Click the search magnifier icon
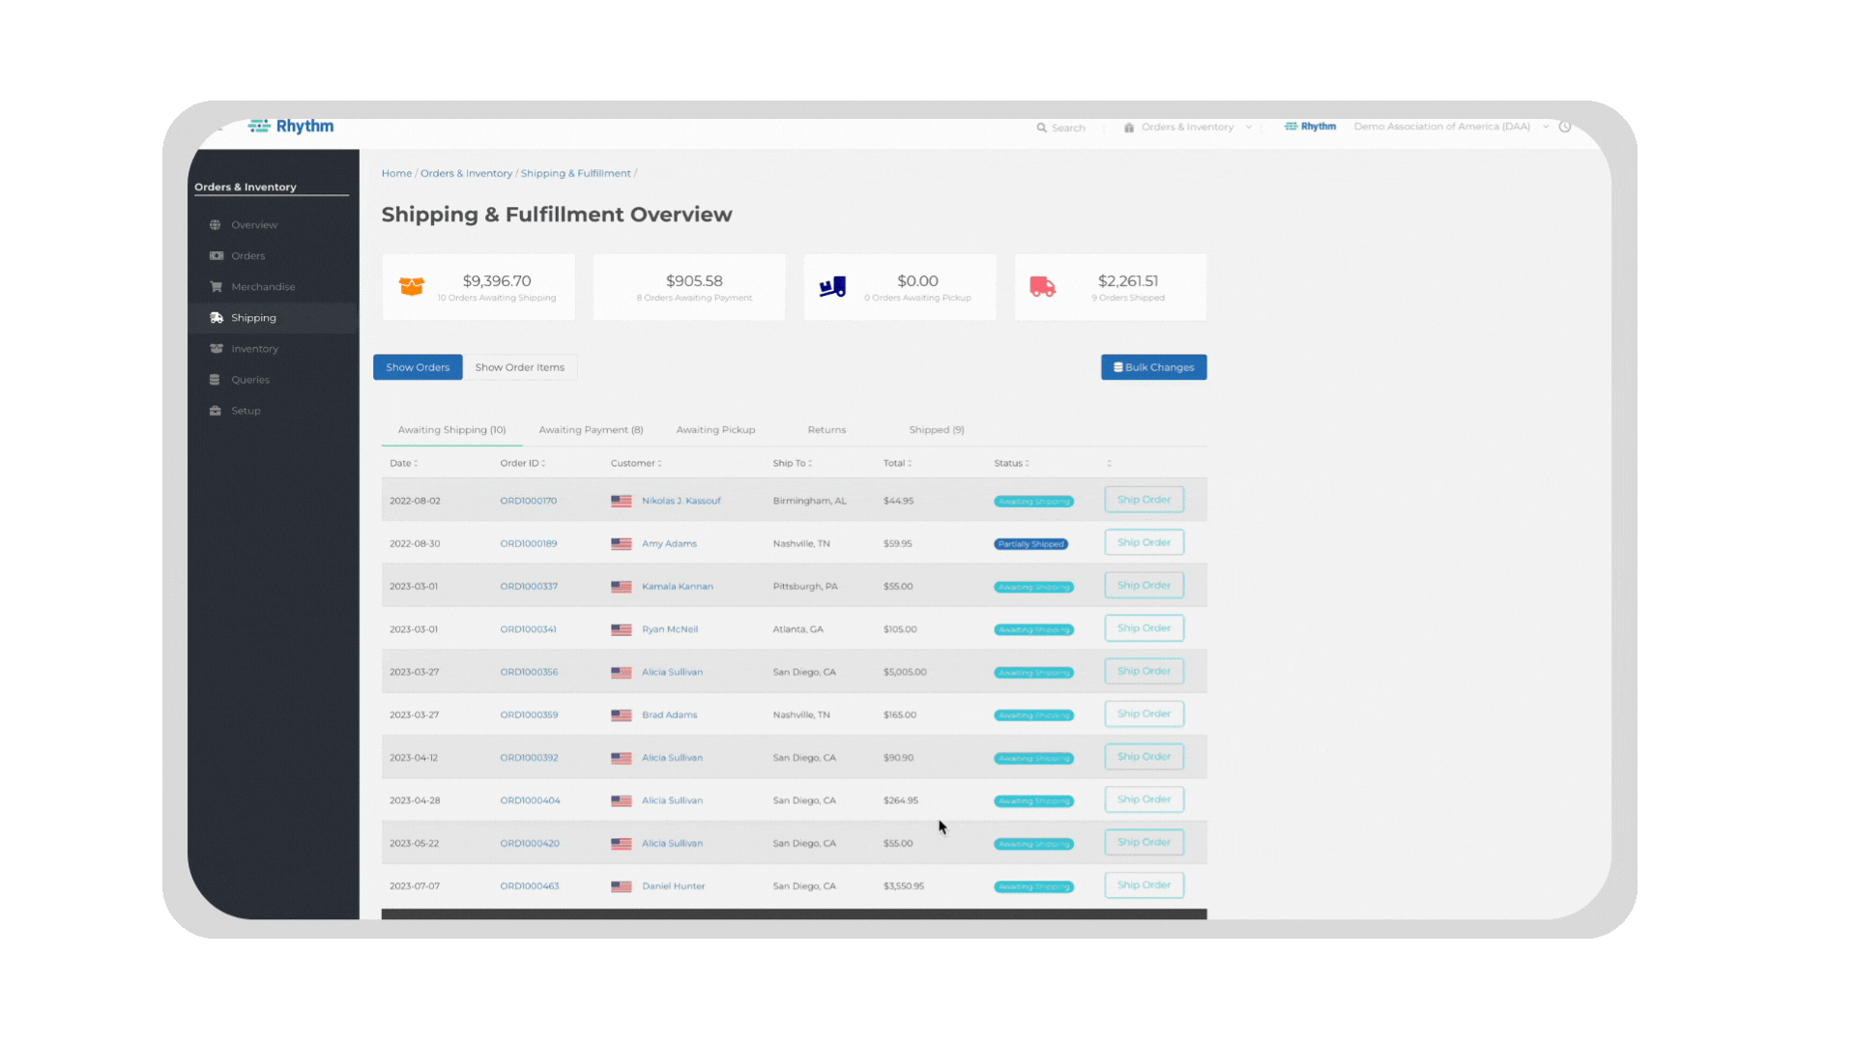Screen dimensions: 1856x1044 1041,128
